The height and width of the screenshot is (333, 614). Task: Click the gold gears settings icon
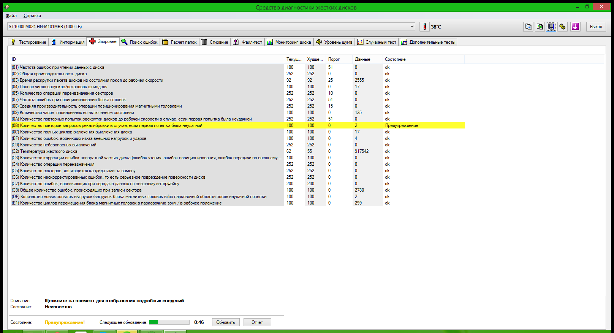click(562, 27)
